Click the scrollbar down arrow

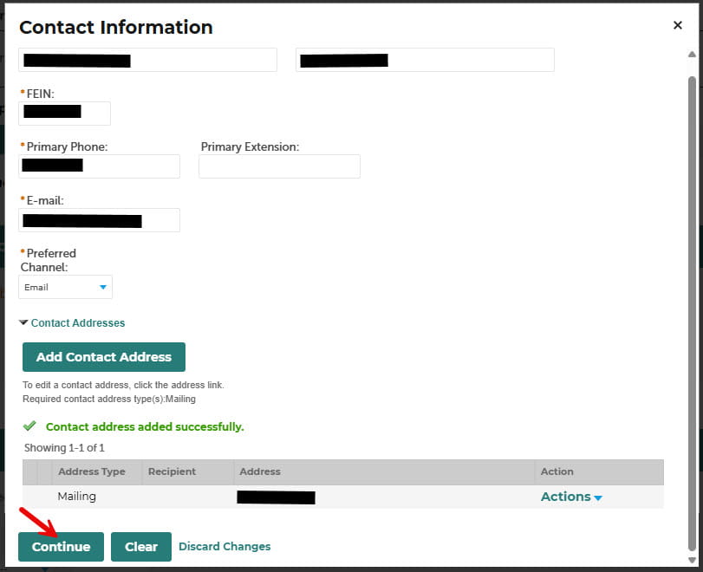692,560
